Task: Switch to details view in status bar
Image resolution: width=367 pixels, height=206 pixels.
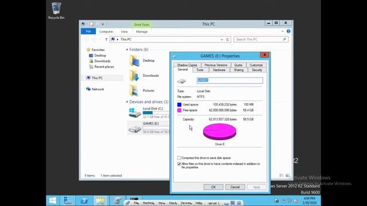Action: [x=282, y=176]
